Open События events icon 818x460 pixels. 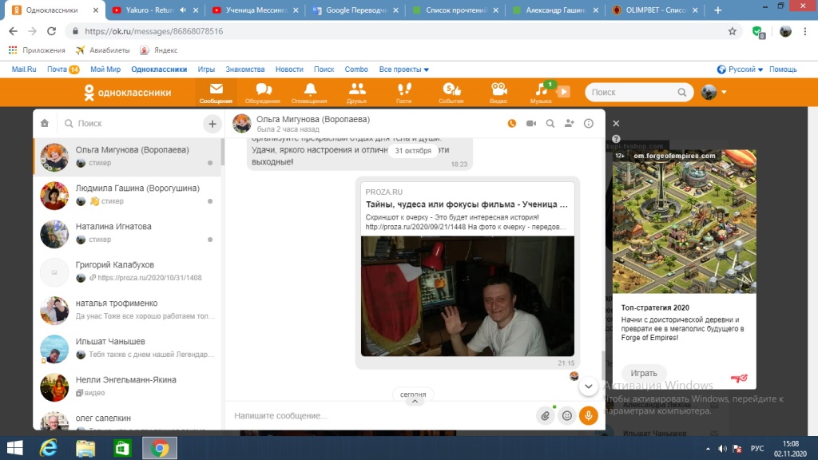(451, 93)
